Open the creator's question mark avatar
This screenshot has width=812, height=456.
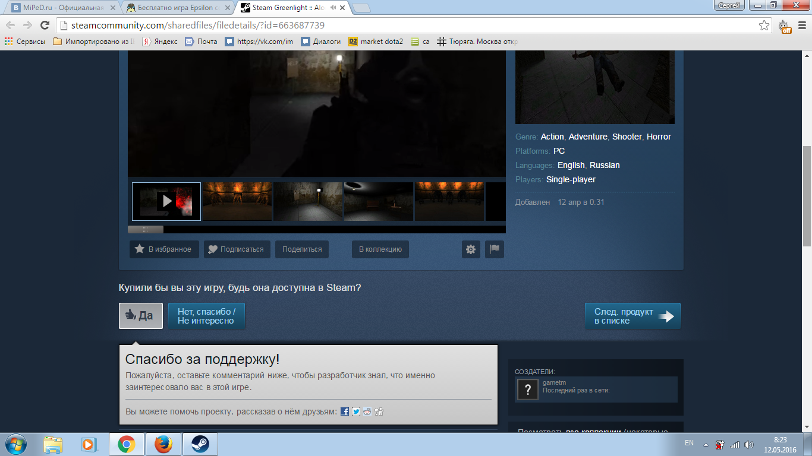(x=528, y=389)
